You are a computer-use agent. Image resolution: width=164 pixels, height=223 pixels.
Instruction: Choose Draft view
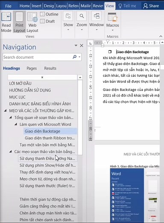(47, 21)
